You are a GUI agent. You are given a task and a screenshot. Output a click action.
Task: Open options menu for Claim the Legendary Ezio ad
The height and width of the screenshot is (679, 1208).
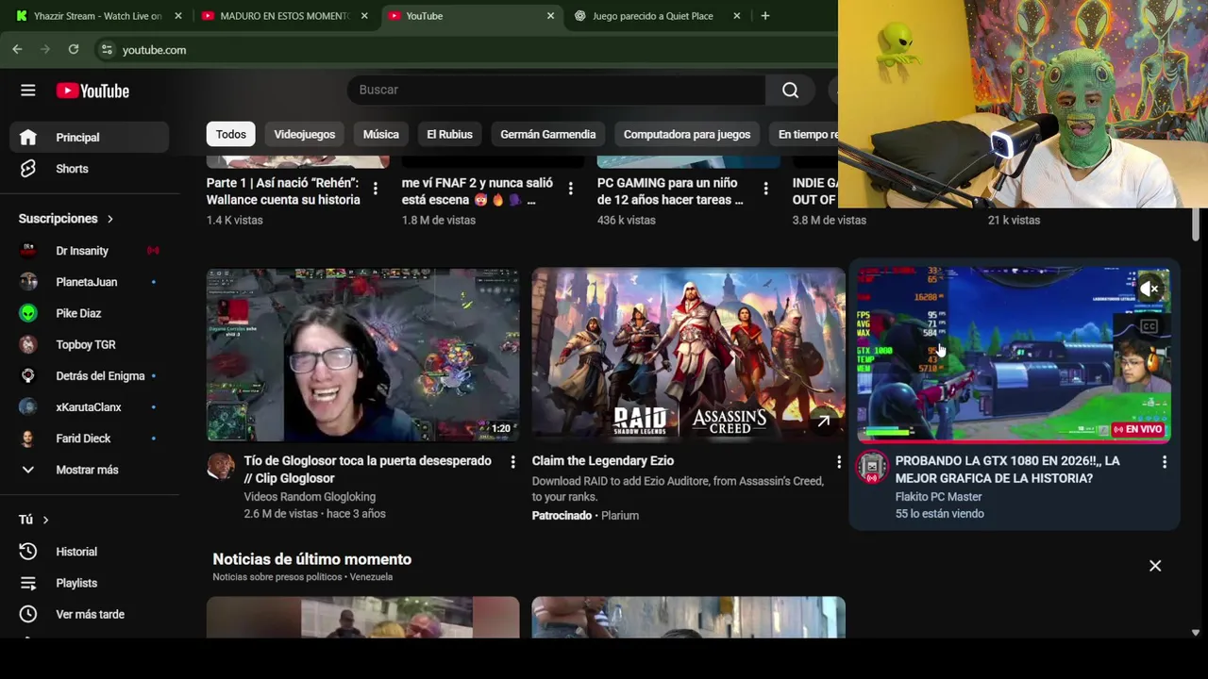(838, 462)
